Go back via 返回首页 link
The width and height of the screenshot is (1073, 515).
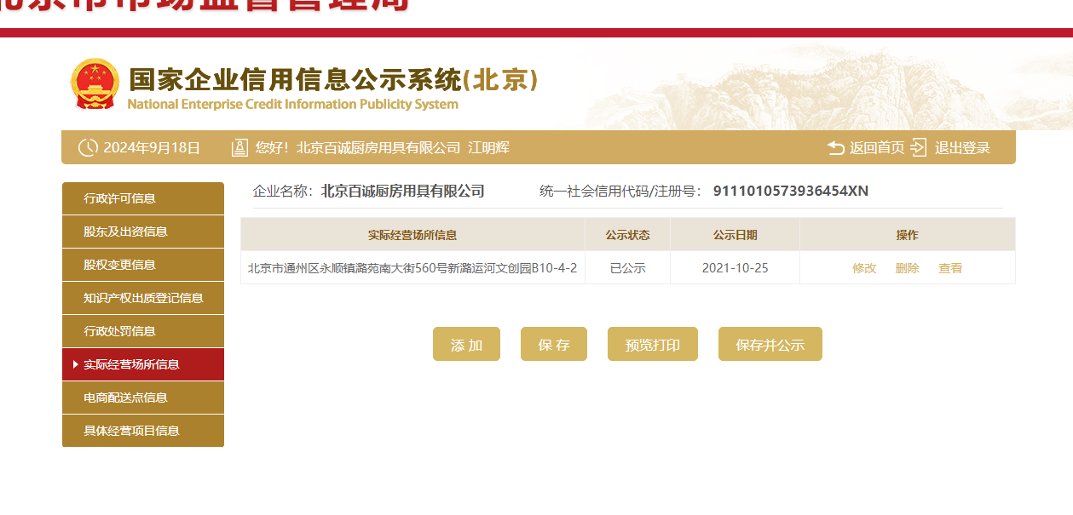877,147
